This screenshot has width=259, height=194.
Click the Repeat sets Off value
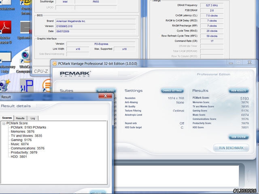point(182,123)
